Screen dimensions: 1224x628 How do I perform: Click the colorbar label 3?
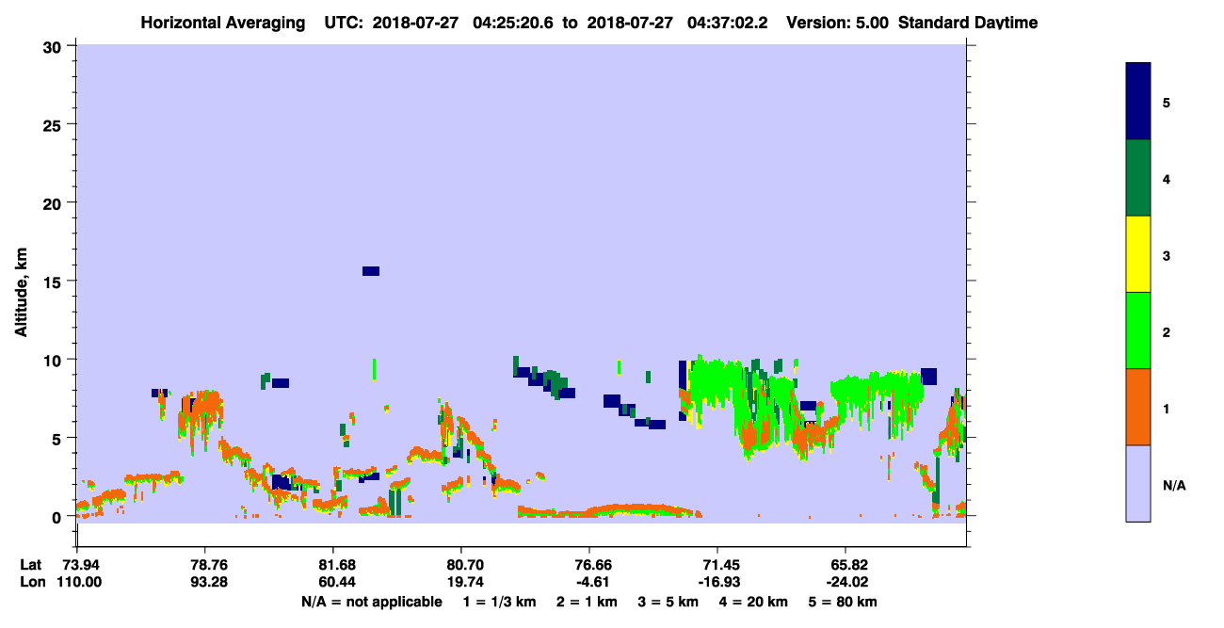coord(1166,255)
